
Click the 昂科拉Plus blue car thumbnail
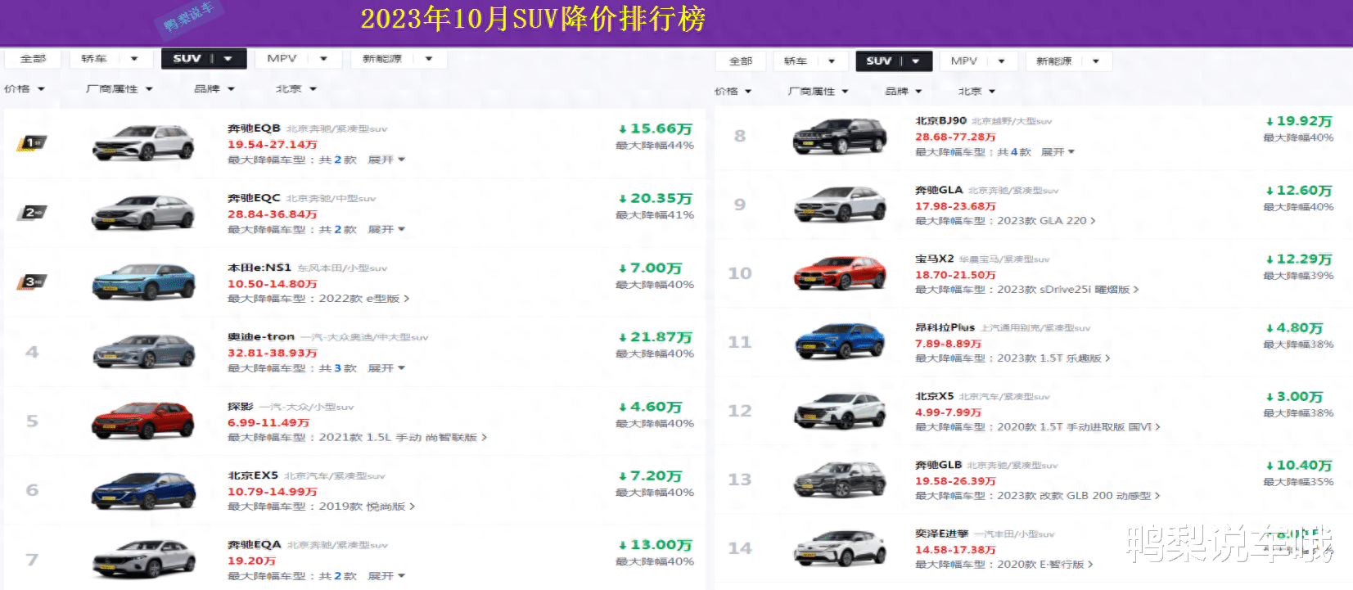841,342
